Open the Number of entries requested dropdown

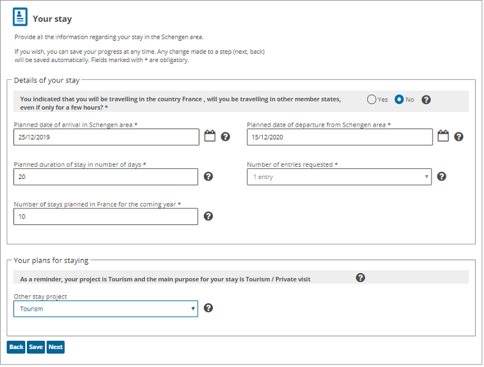(339, 177)
